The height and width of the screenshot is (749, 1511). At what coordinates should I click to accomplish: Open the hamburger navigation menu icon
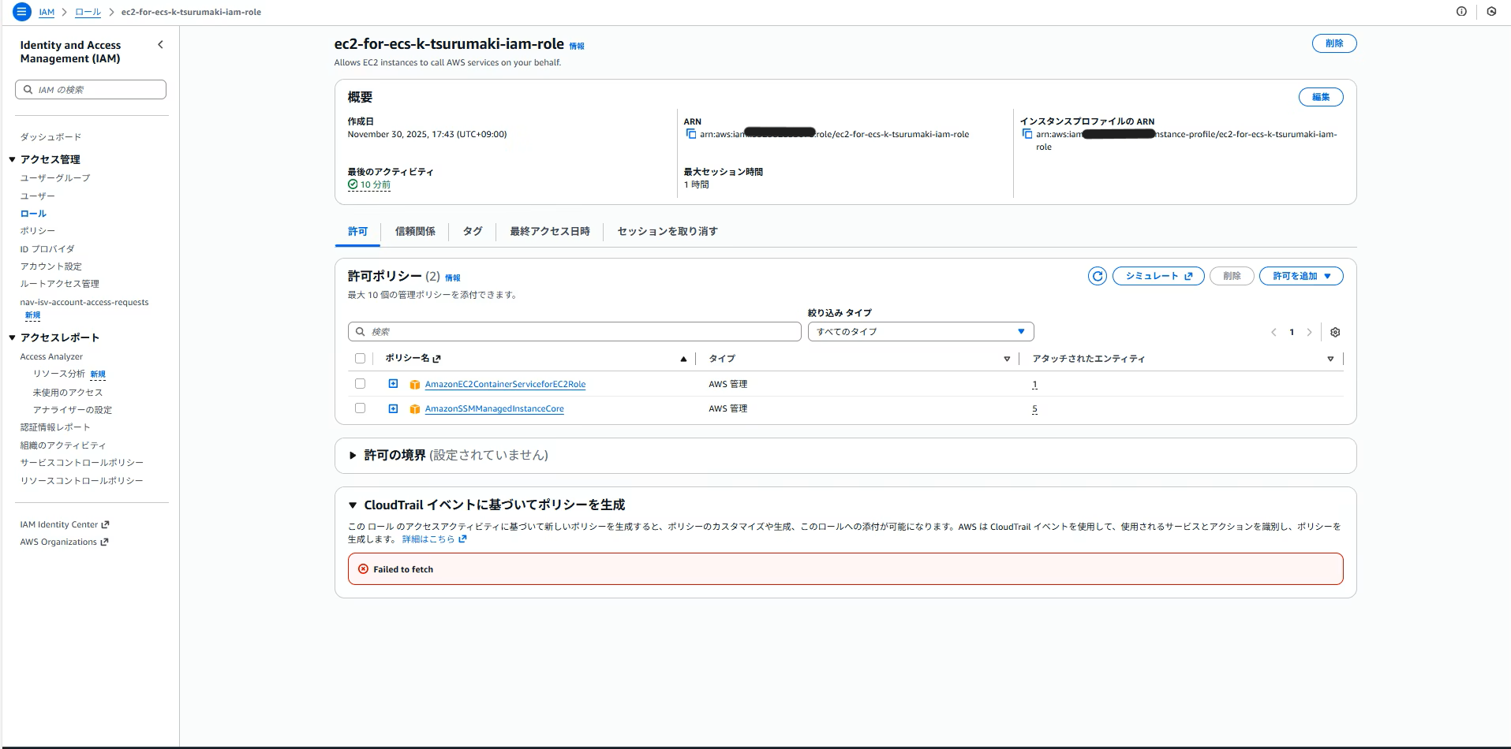[21, 12]
